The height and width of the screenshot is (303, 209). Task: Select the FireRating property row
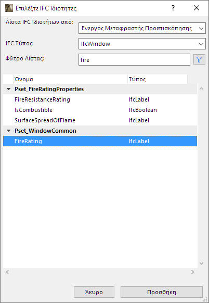(x=100, y=141)
